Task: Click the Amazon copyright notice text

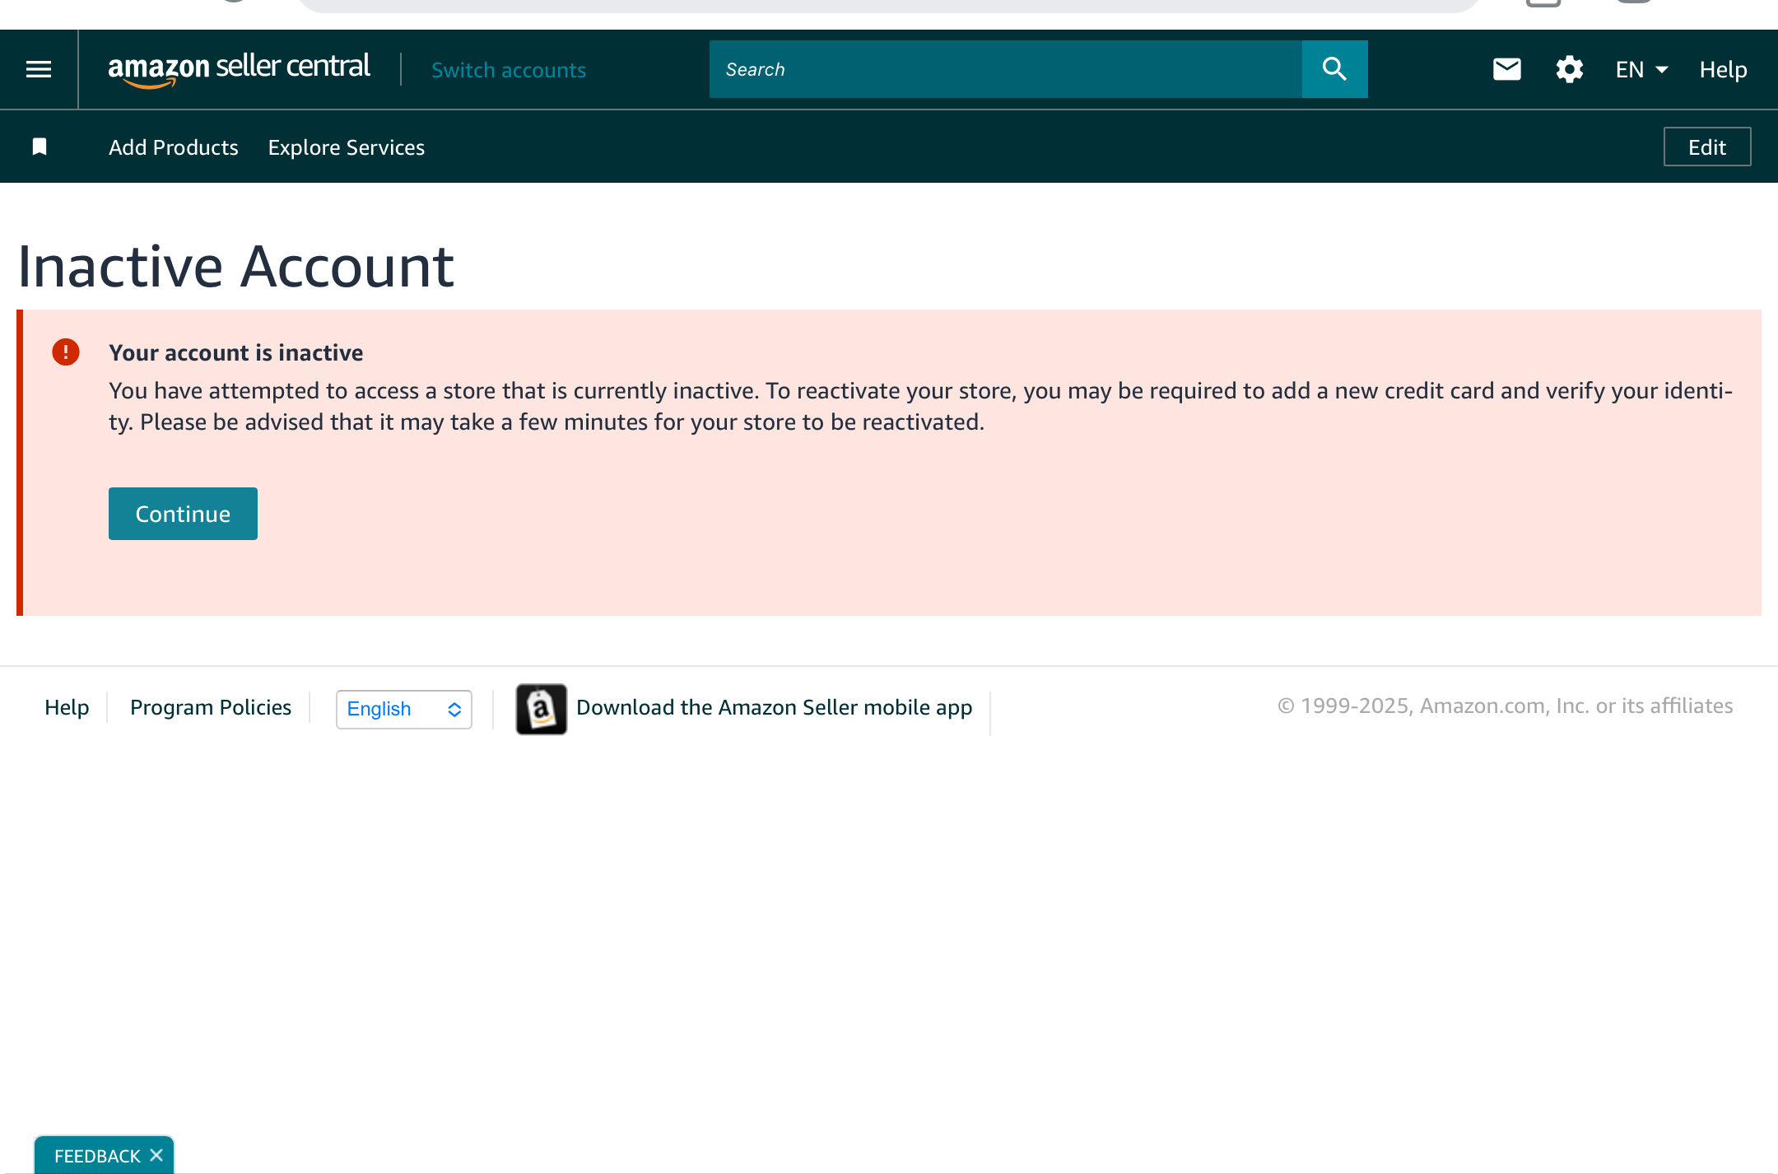Action: (x=1505, y=706)
